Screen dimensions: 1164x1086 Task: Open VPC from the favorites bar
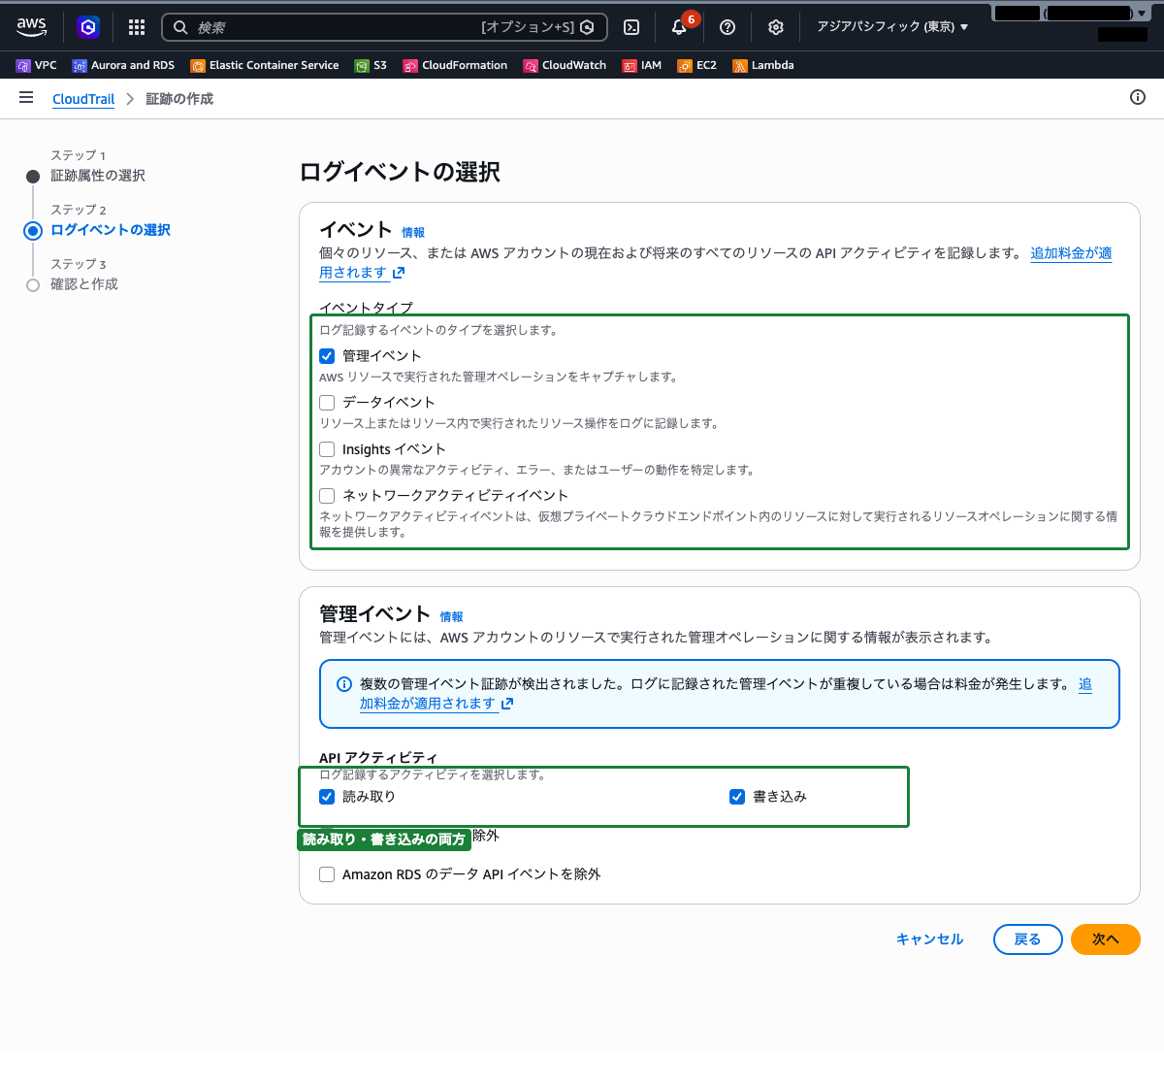[x=37, y=66]
